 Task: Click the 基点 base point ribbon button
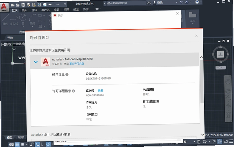(x=192, y=17)
